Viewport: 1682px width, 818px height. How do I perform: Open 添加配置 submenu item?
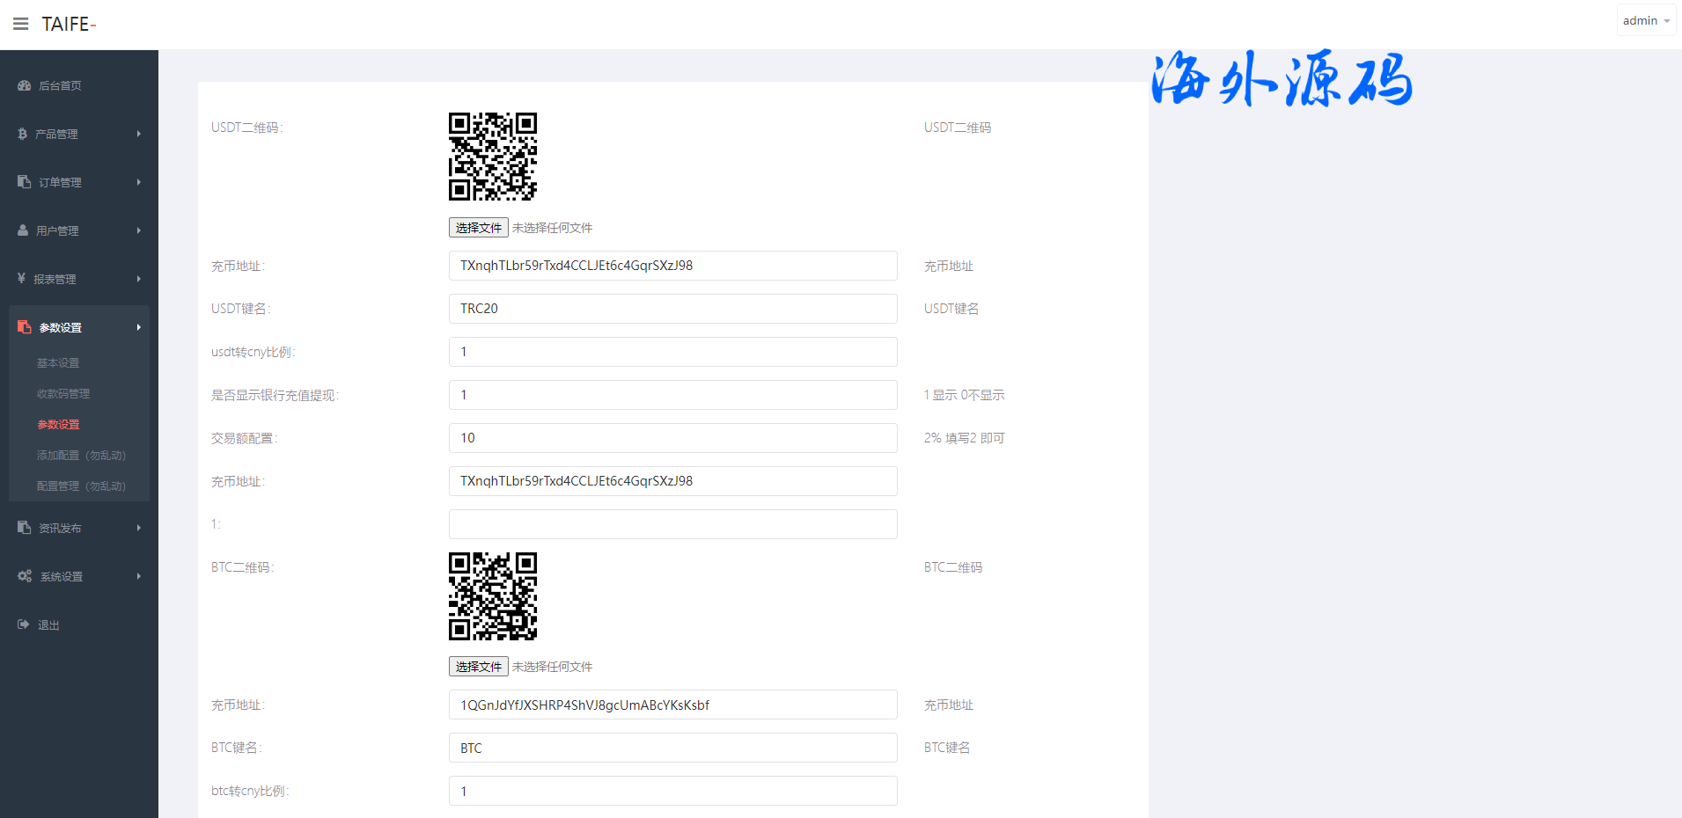[81, 456]
